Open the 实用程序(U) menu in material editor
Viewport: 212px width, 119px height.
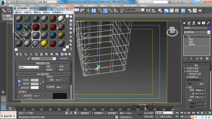(x=57, y=12)
